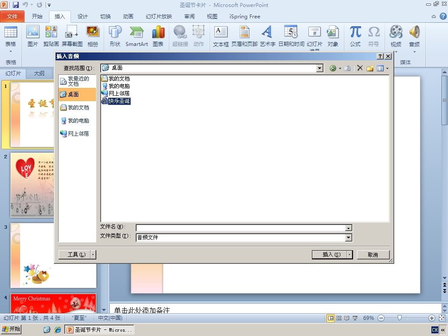The width and height of the screenshot is (448, 336).
Task: Open the 工具 button dropdown arrow
Action: coord(93,255)
